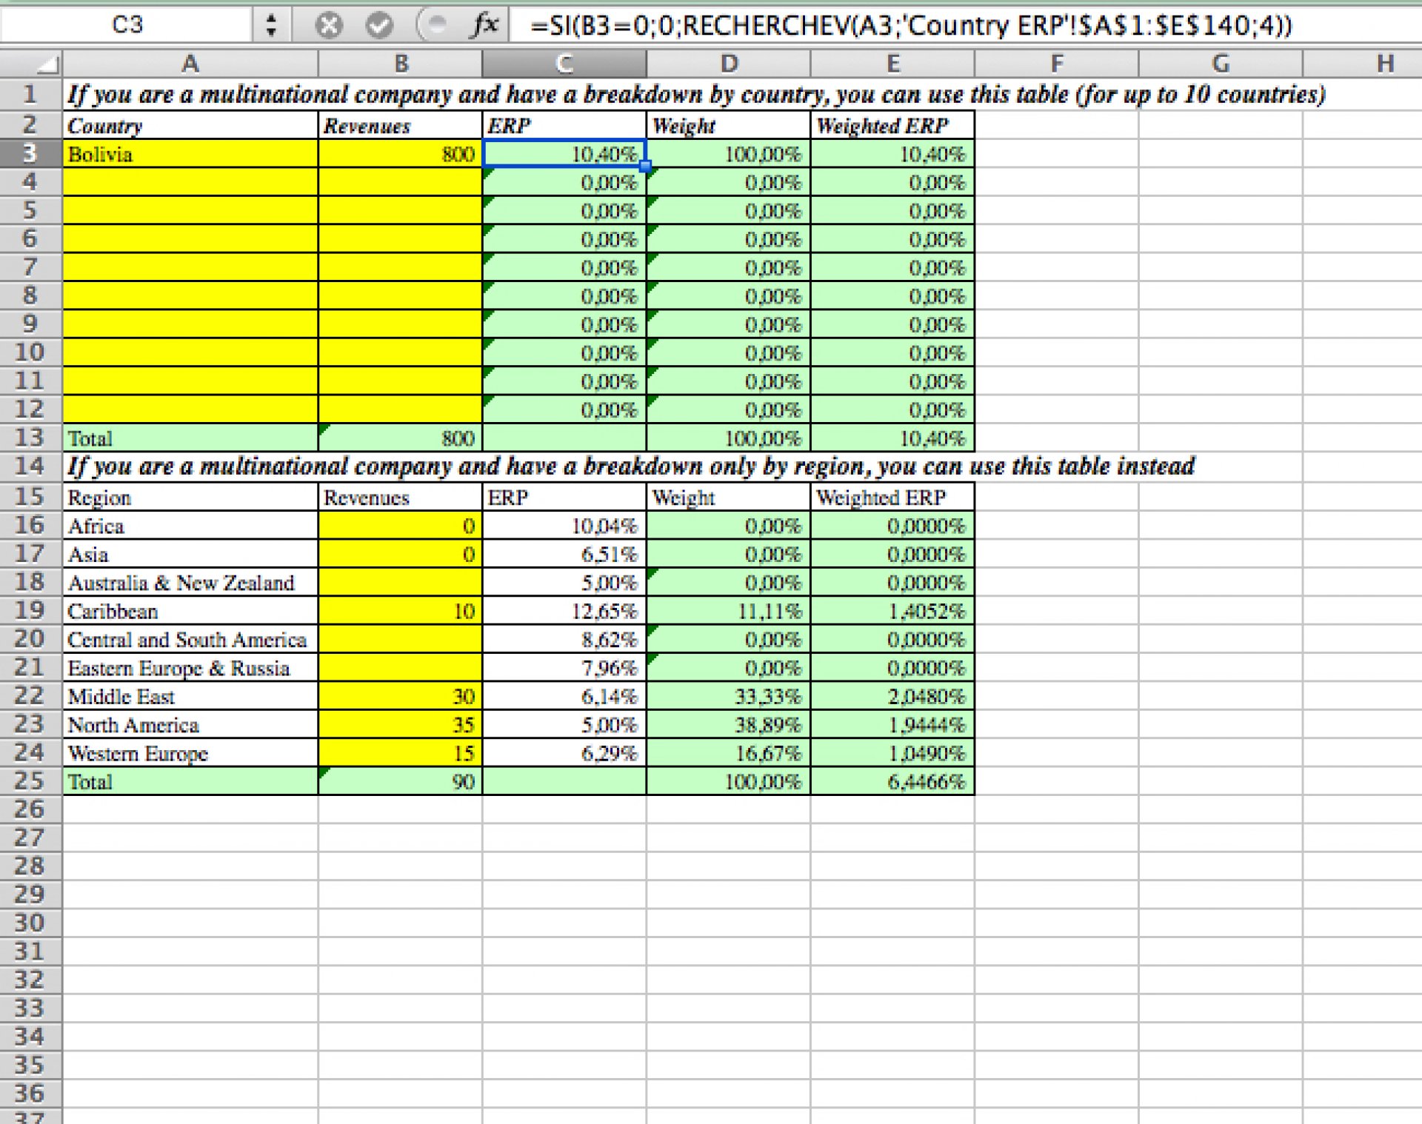Select column F header
This screenshot has height=1124, width=1422.
pyautogui.click(x=1057, y=64)
